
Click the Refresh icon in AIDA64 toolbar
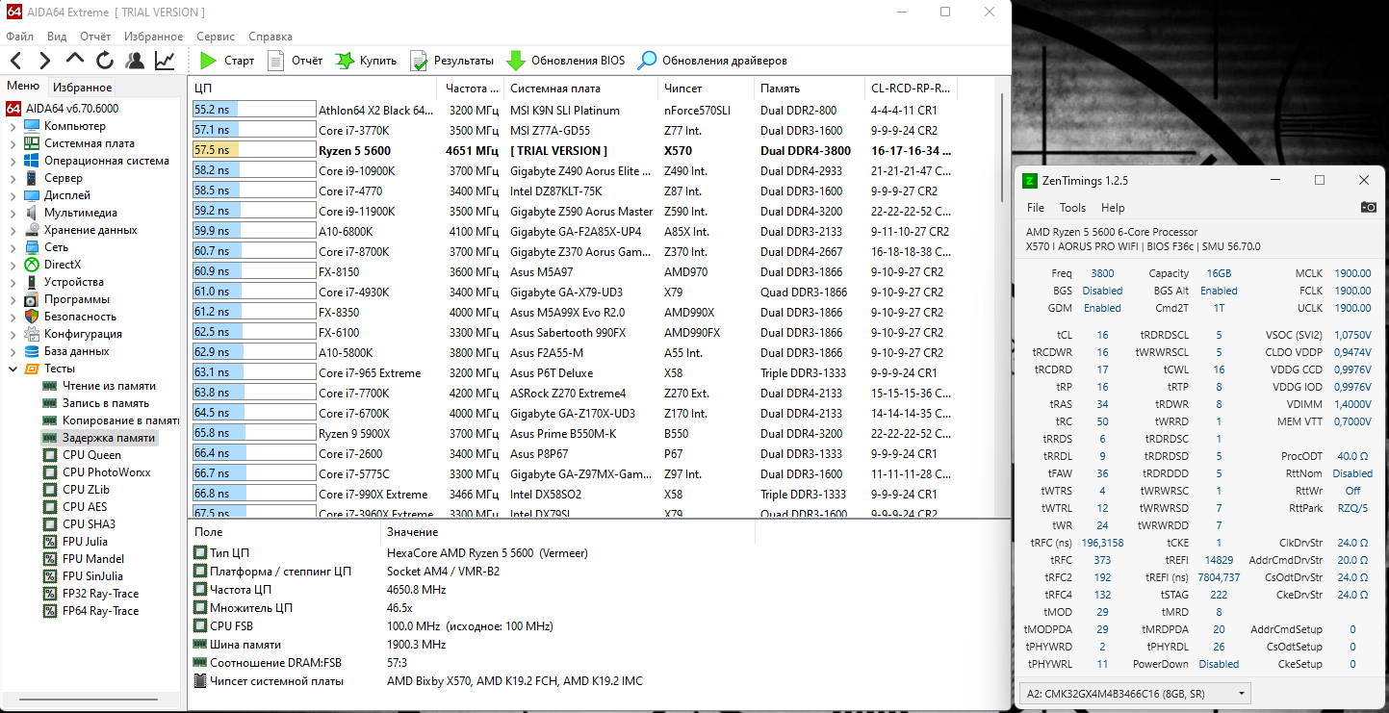click(105, 61)
